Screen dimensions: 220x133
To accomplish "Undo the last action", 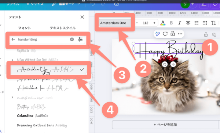I will (93, 4).
